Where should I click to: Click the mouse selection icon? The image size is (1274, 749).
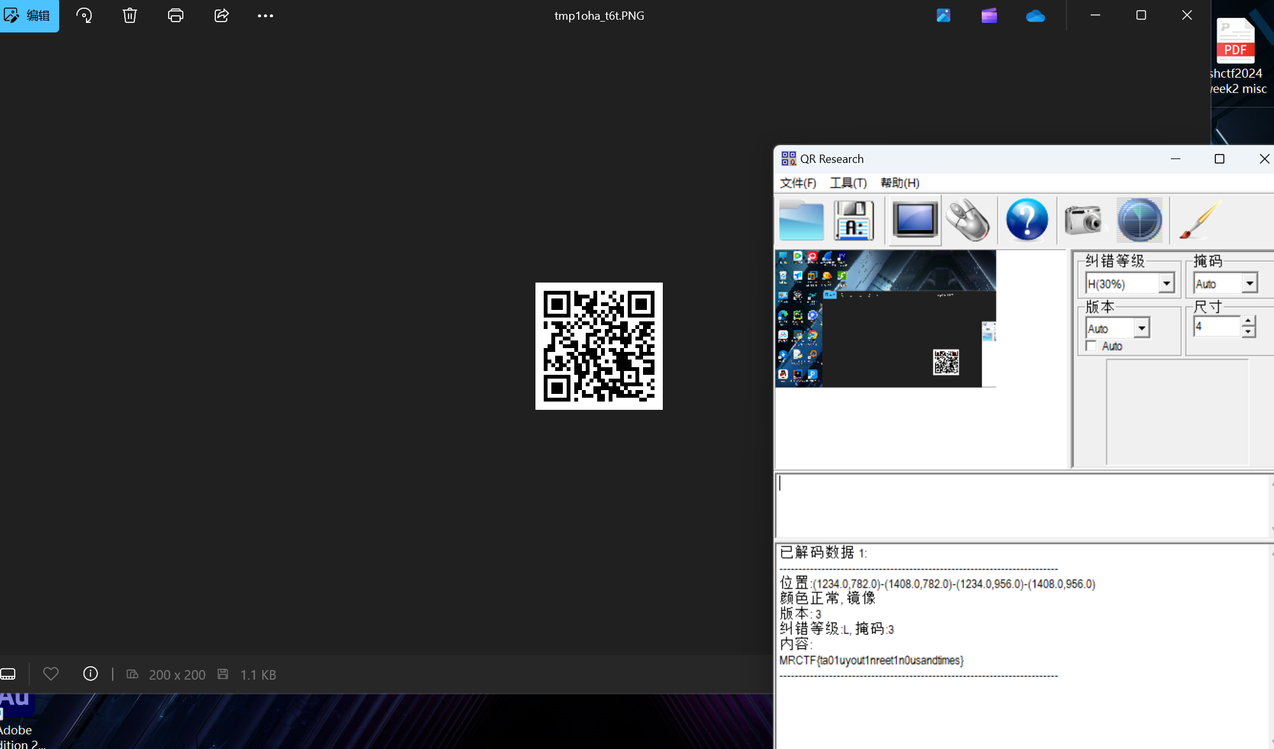pos(967,220)
